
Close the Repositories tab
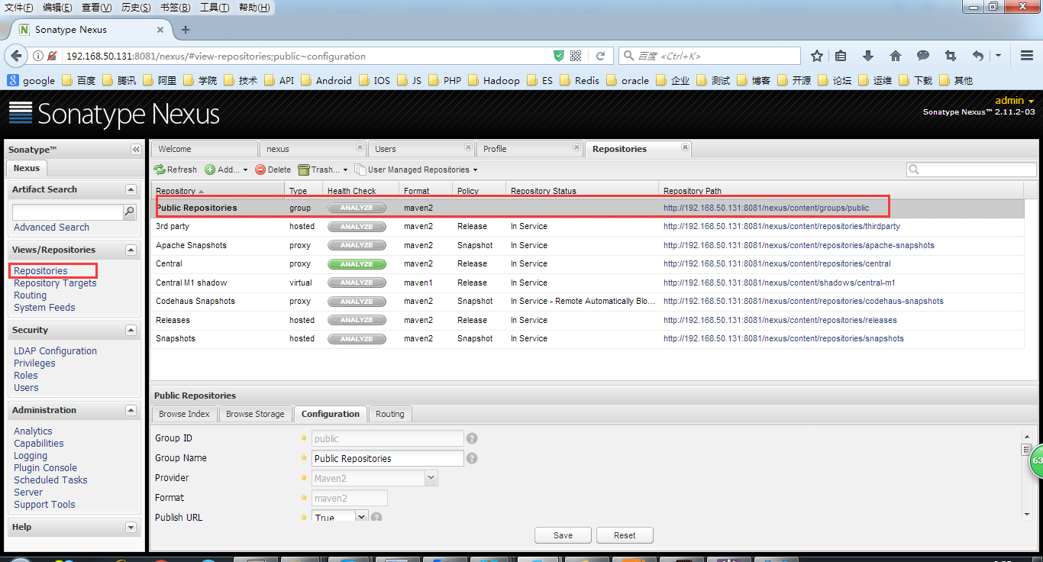coord(685,147)
